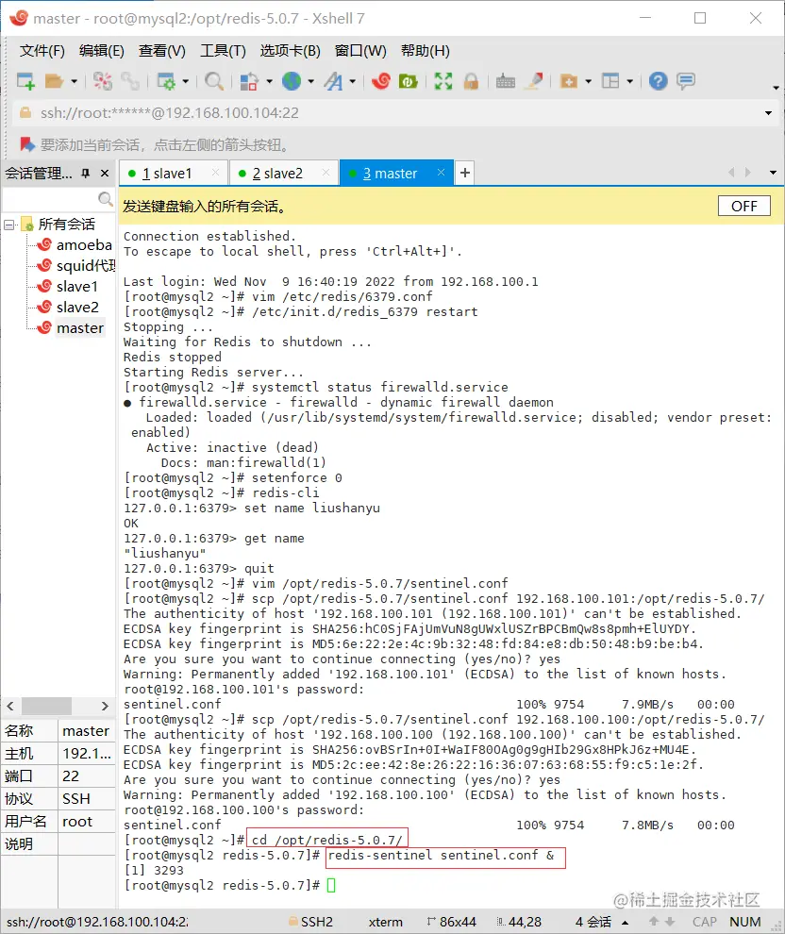Expand the Encoding dropdown arrow
The height and width of the screenshot is (934, 785).
(310, 81)
